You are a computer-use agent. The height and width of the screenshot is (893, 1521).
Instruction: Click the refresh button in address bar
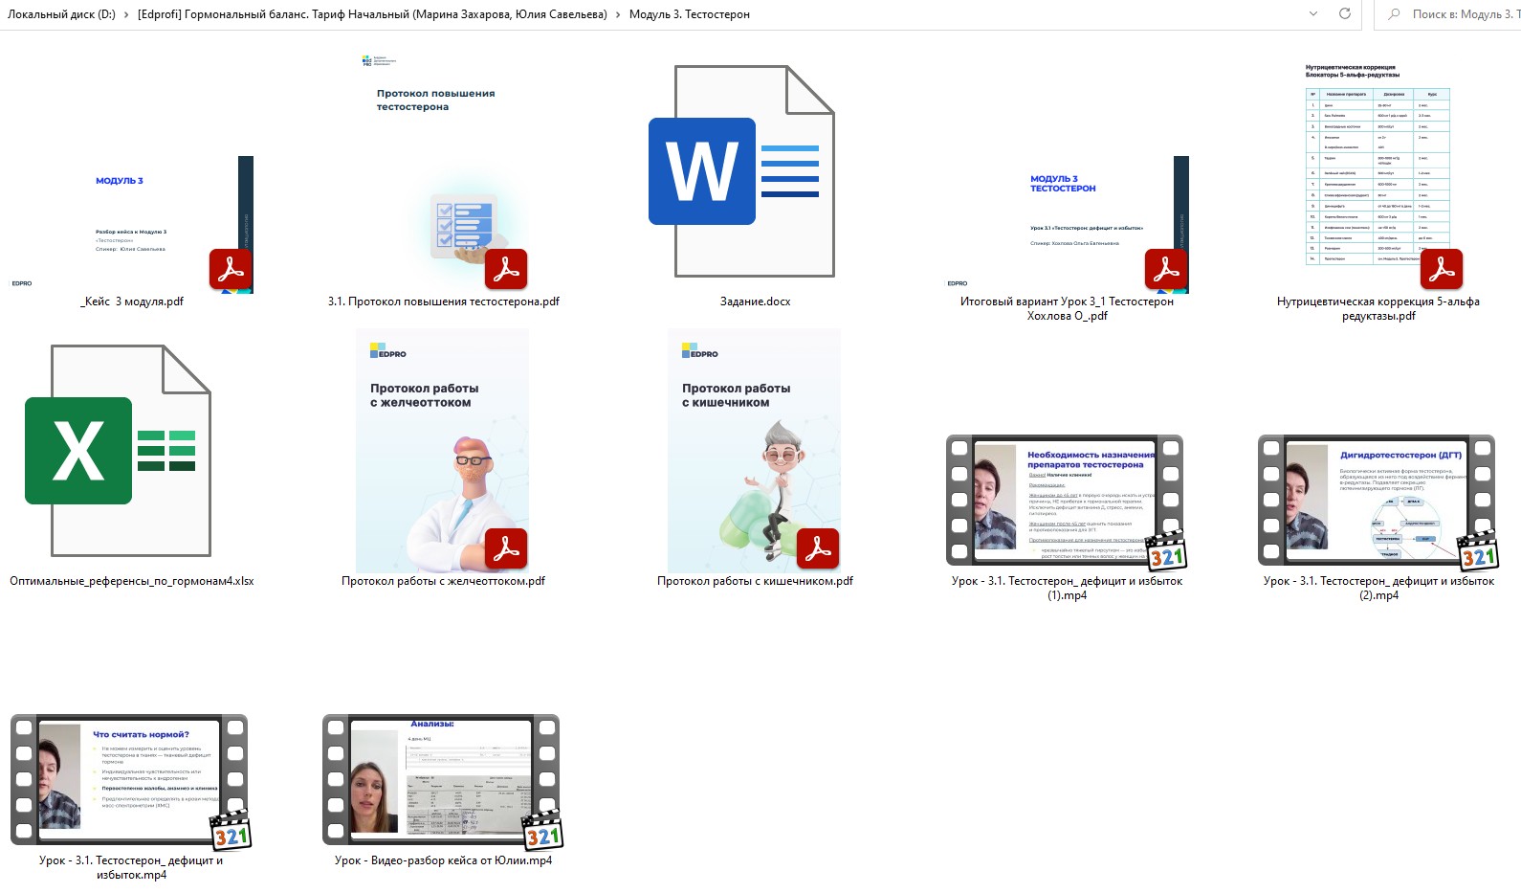tap(1344, 14)
